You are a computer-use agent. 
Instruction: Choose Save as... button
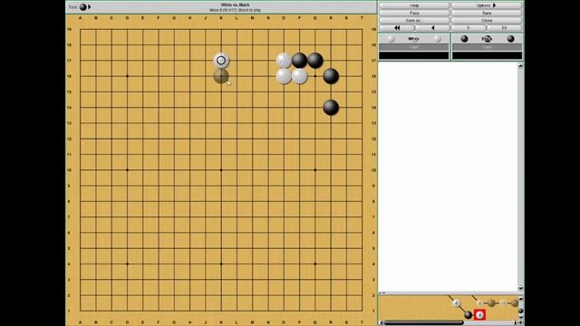coord(414,20)
